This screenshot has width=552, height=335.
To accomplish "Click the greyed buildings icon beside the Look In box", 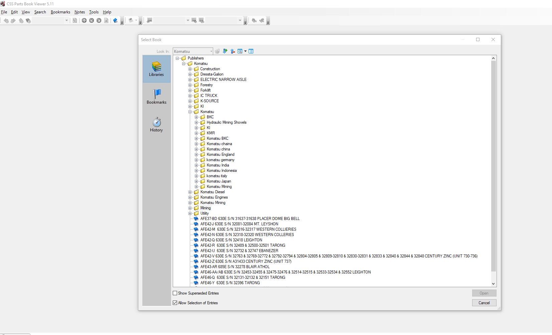I will 217,51.
